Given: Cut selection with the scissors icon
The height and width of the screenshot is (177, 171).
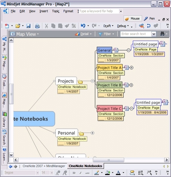Looking at the screenshot, I should [46, 26].
